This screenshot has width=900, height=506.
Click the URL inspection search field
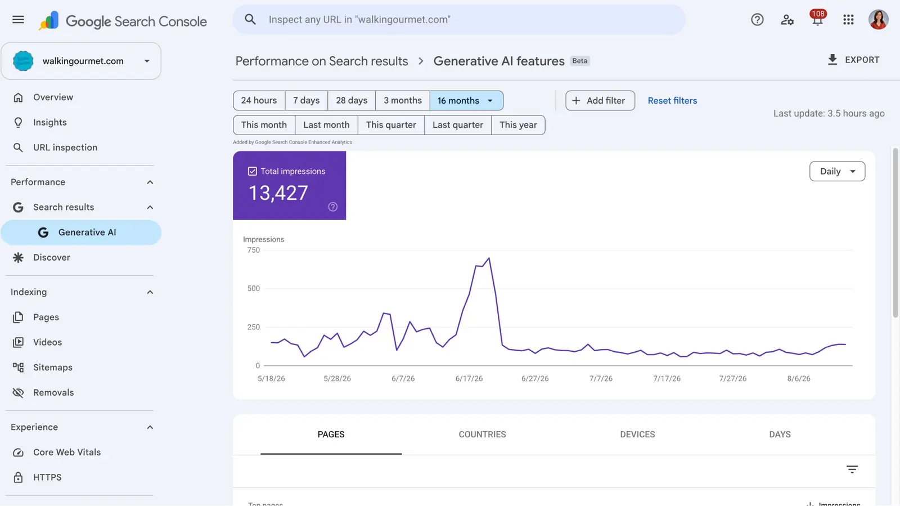[459, 20]
